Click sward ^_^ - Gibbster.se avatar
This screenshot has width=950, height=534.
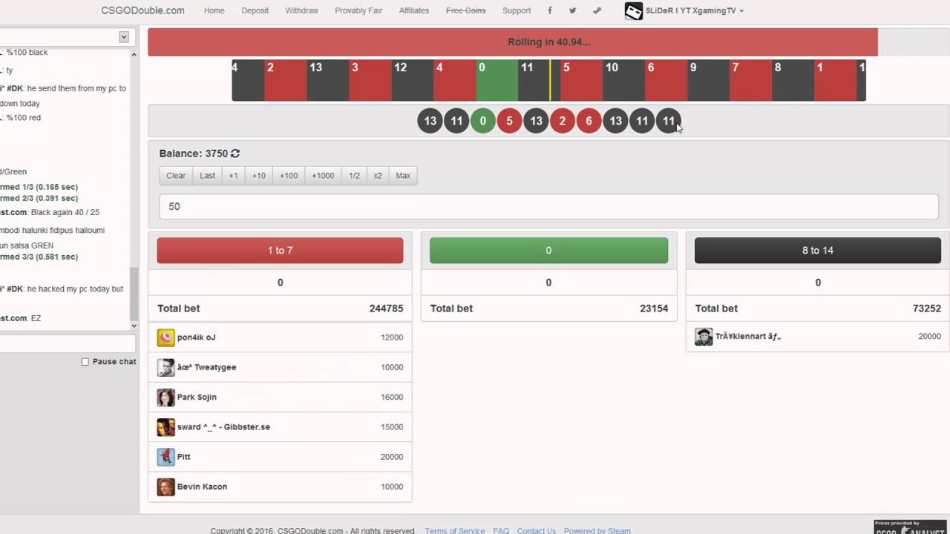(166, 427)
